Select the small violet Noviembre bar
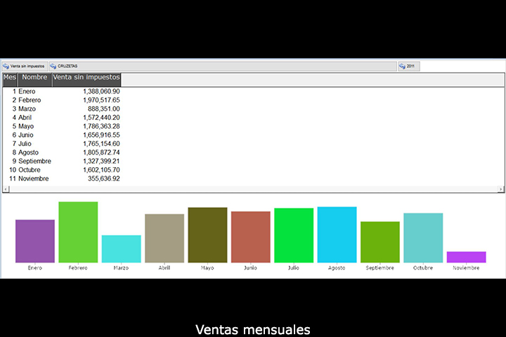506x337 pixels. 466,257
